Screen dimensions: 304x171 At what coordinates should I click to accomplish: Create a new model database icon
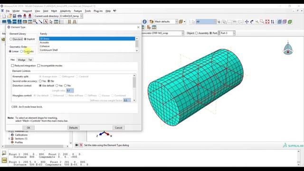(4, 16)
